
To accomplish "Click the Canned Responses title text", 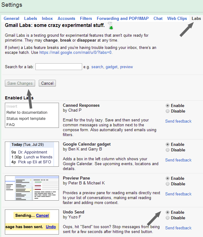I will click(81, 105).
